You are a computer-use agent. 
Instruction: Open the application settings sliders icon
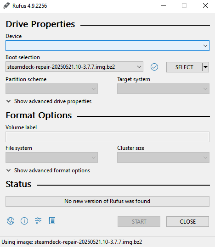(x=38, y=221)
